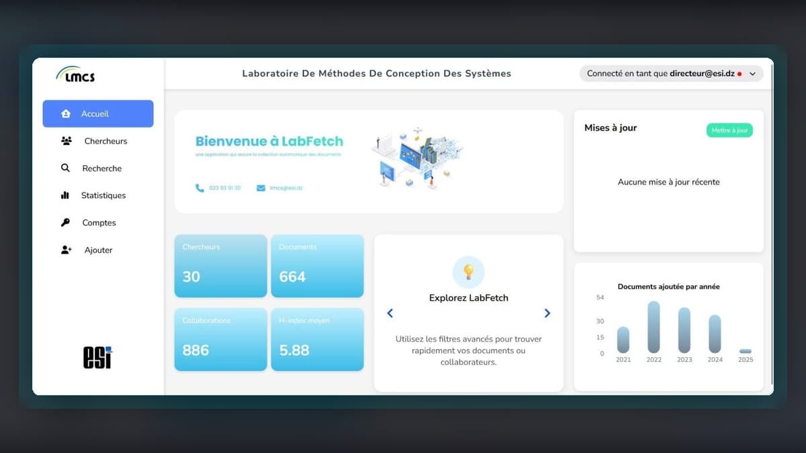This screenshot has height=453, width=806.
Task: Click the 54 axis label on chart
Action: [600, 297]
